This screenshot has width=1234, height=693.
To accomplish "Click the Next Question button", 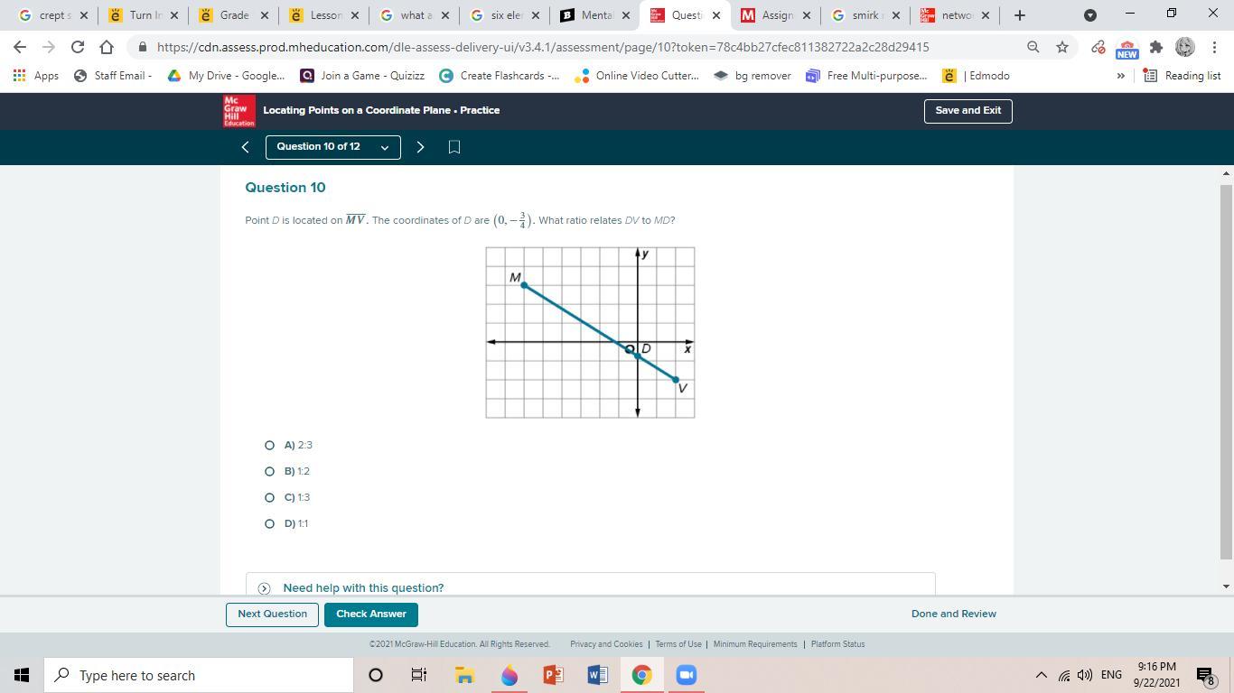I will [x=272, y=614].
